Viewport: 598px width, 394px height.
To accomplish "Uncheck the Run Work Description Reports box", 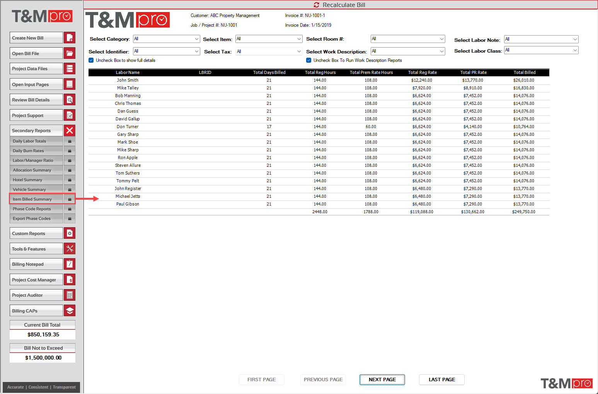I will click(309, 60).
